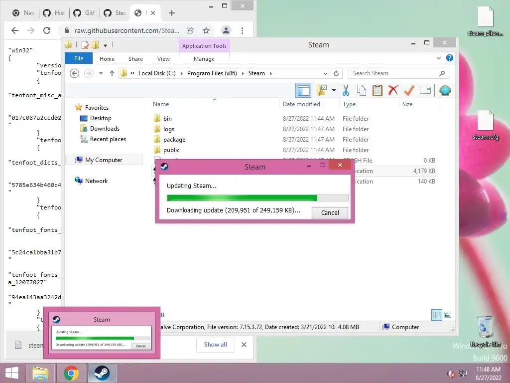Switch to the Home ribbon tab
Image resolution: width=510 pixels, height=383 pixels.
[x=107, y=59]
